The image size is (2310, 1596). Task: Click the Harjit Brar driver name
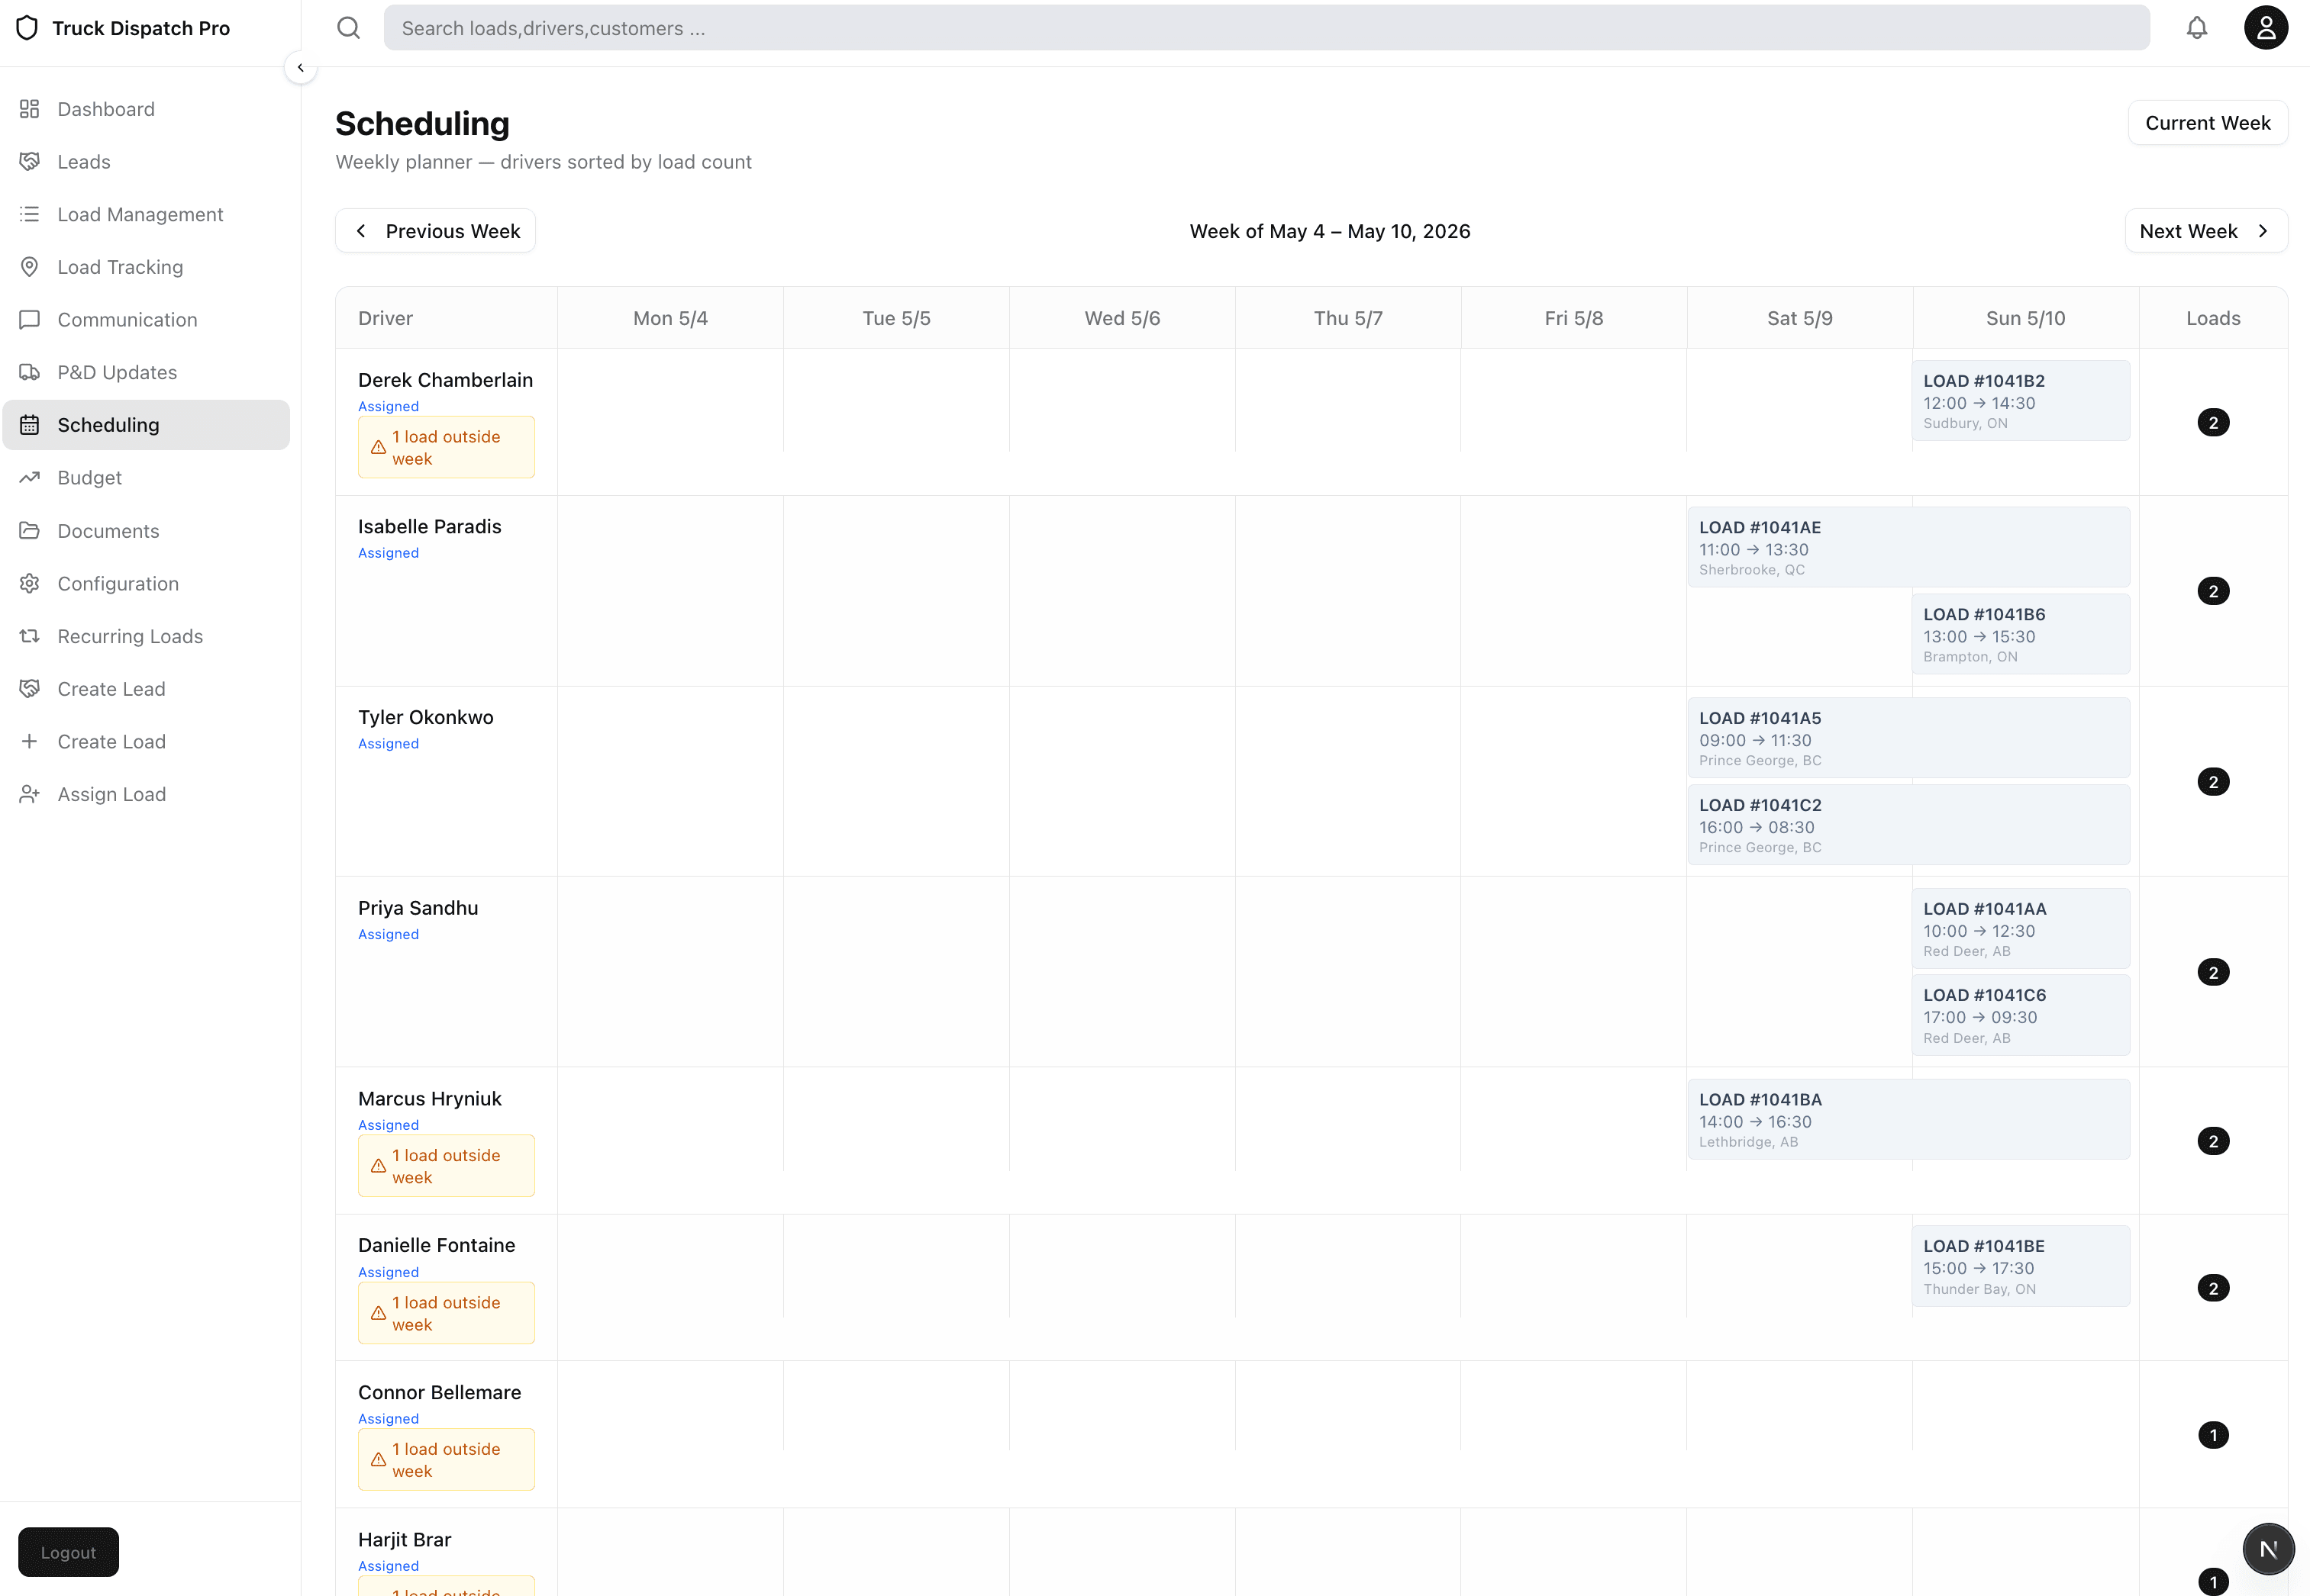[x=404, y=1540]
